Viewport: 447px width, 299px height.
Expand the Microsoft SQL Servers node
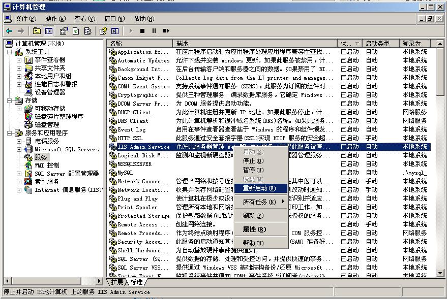click(19, 149)
